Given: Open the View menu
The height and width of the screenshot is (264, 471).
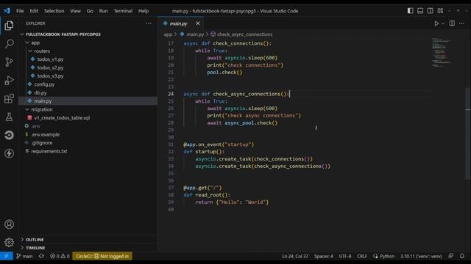Looking at the screenshot, I should point(75,11).
